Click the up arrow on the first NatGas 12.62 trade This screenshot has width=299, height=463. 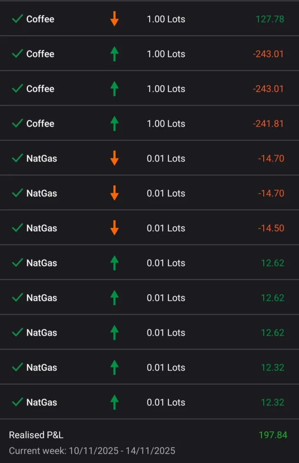coord(114,263)
